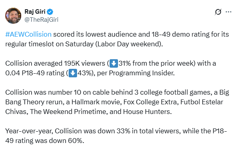The width and height of the screenshot is (234, 147).
Task: Select the text 'Collision averaged 195K viewers'
Action: [x=55, y=63]
